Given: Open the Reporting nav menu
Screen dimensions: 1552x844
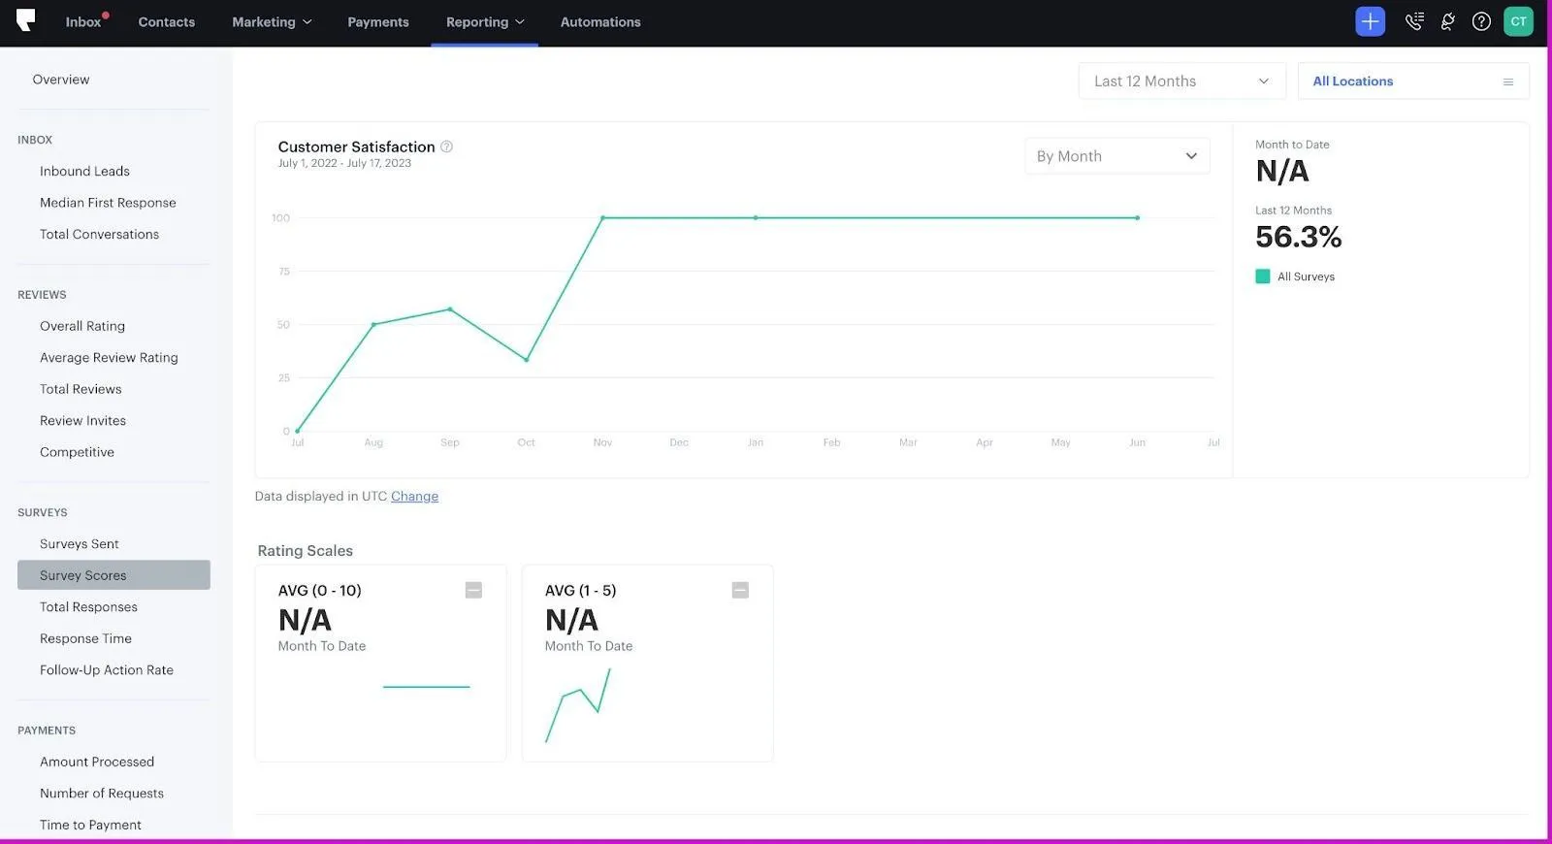Looking at the screenshot, I should pyautogui.click(x=485, y=22).
